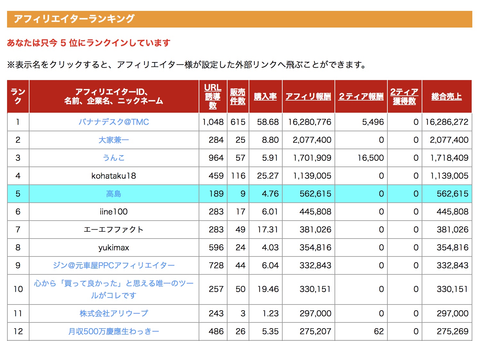Sort by 販売件数 column header
Viewport: 480px width, 341px height.
[238, 96]
